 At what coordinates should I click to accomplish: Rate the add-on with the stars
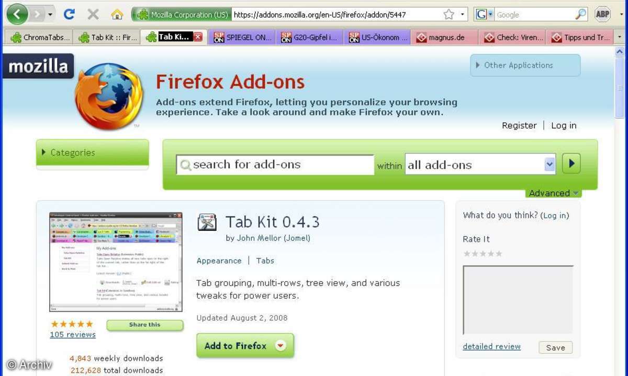tap(483, 254)
